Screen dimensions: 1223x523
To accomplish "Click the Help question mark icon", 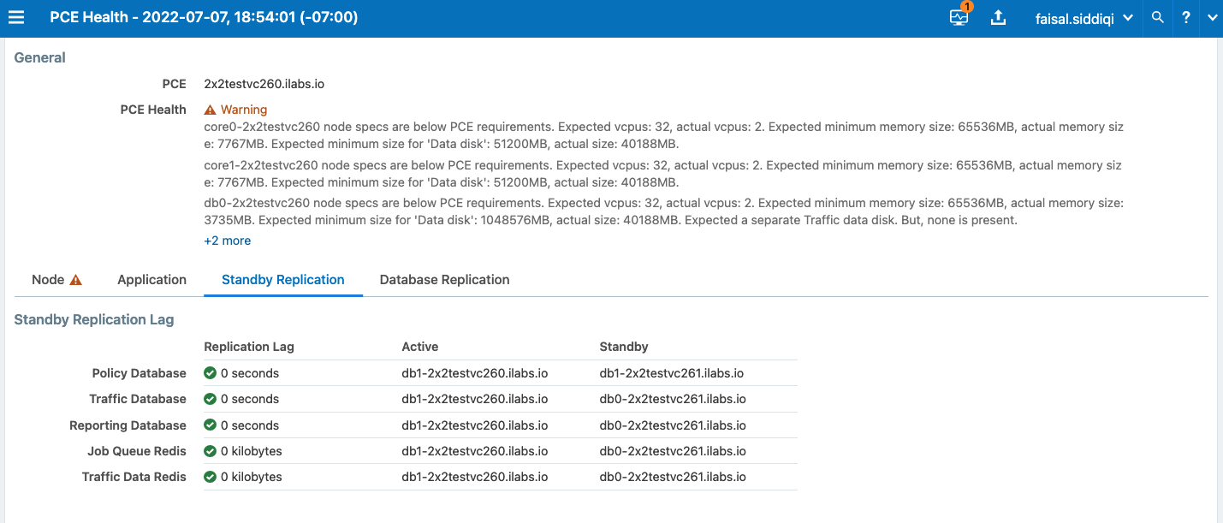I will point(1185,17).
